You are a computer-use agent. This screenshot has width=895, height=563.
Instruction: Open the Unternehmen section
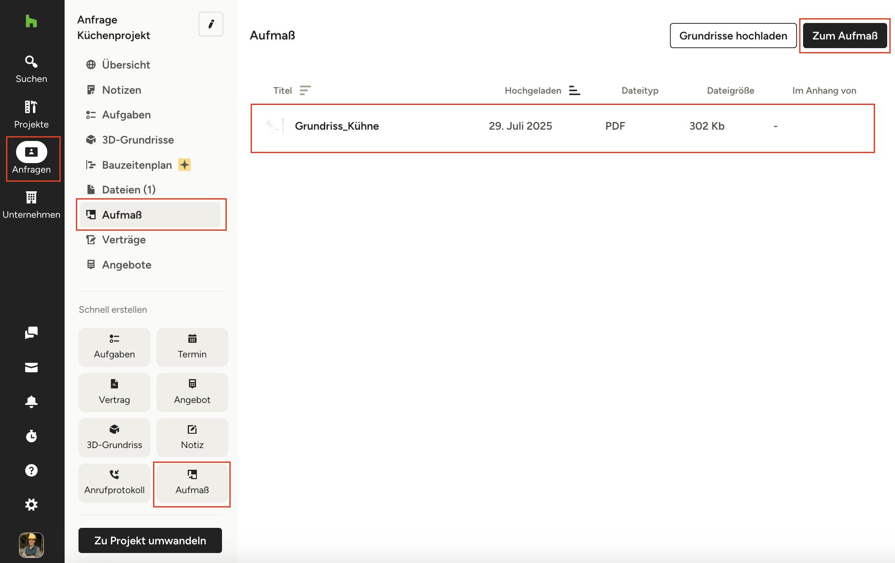pyautogui.click(x=31, y=205)
